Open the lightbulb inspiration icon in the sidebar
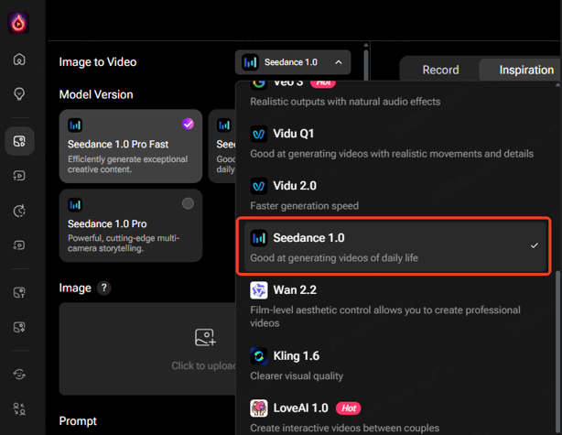This screenshot has width=562, height=435. tap(19, 94)
